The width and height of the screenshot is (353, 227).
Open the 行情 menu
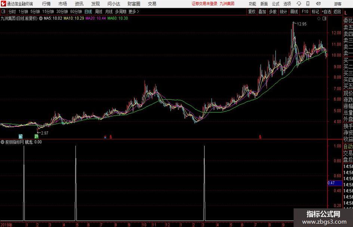[x=46, y=4]
